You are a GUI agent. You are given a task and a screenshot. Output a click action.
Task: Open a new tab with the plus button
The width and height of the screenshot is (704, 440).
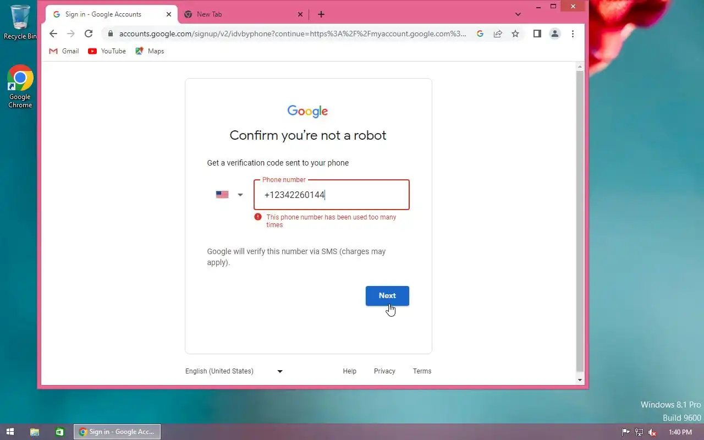point(321,14)
